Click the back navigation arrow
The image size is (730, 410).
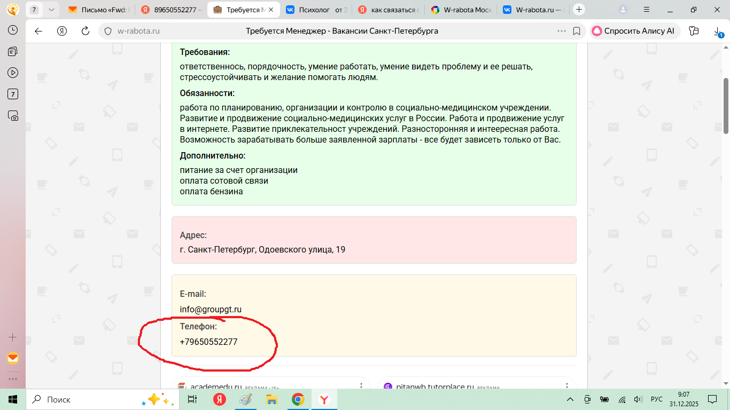38,31
